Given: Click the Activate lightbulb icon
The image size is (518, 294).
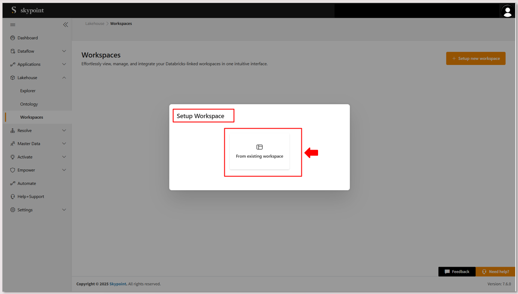Looking at the screenshot, I should coord(12,157).
